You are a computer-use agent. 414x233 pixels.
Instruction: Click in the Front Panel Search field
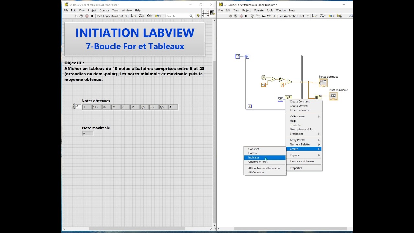click(177, 16)
